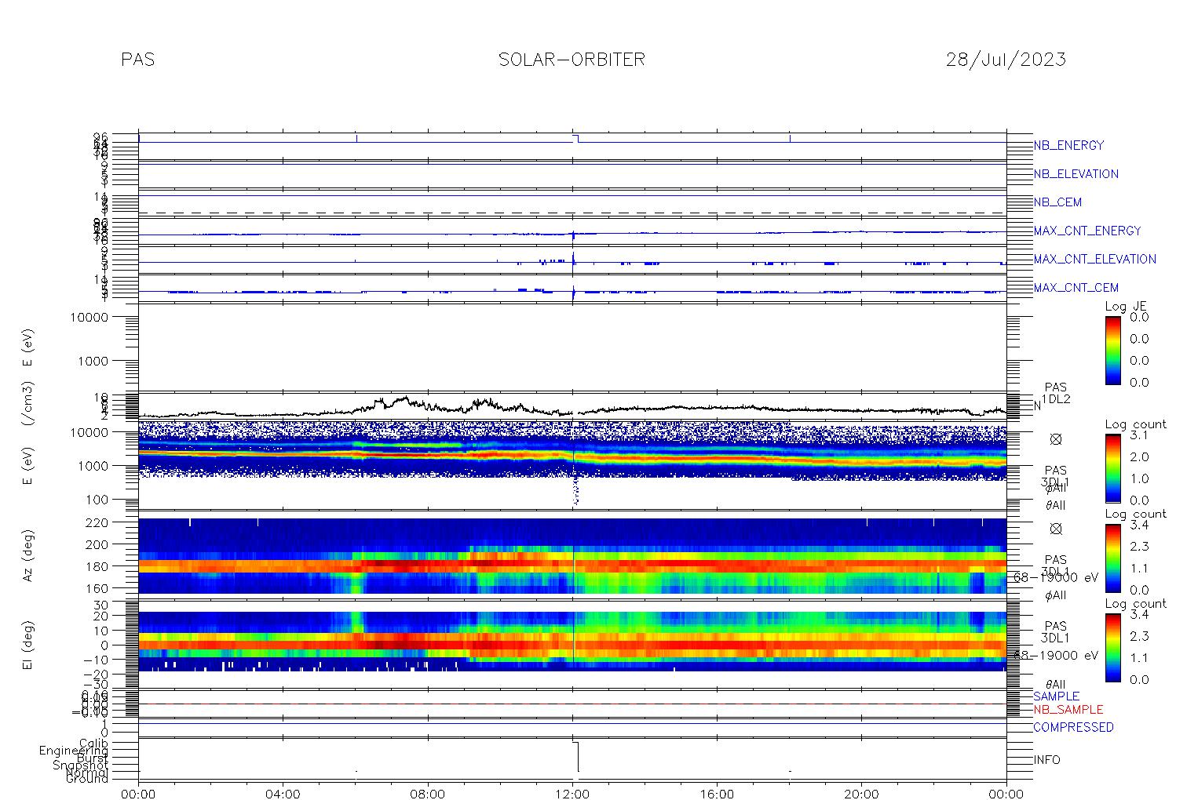Click the 04:00 time tick label

pos(283,793)
